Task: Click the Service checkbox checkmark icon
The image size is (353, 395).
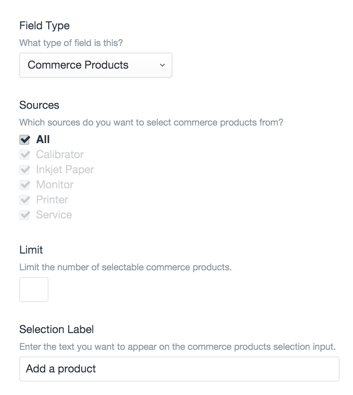Action: tap(24, 215)
